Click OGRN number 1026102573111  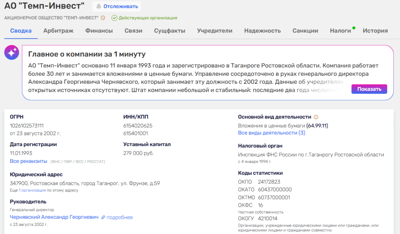[27, 126]
